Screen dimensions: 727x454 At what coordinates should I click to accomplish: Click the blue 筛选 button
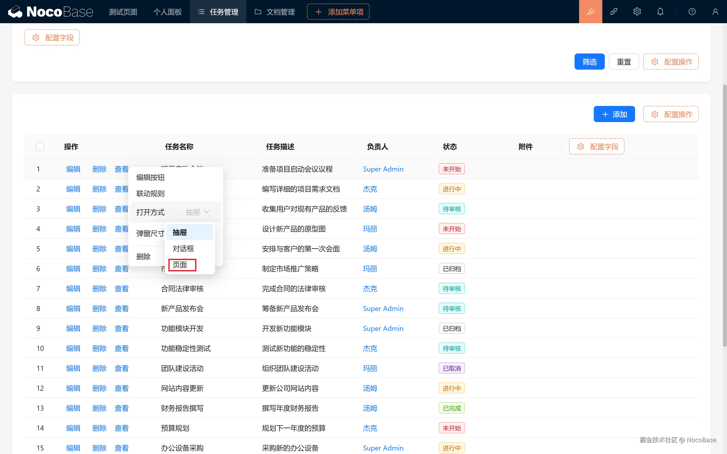[x=589, y=62]
